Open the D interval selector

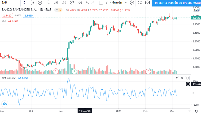(x=24, y=2)
